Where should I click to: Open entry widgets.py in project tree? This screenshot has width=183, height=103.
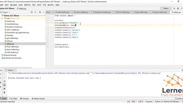(13, 30)
